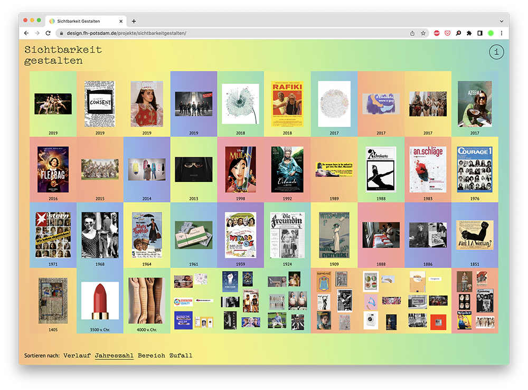Screen dimensions: 528x390
Task: Open the green profile avatar
Action: [491, 33]
